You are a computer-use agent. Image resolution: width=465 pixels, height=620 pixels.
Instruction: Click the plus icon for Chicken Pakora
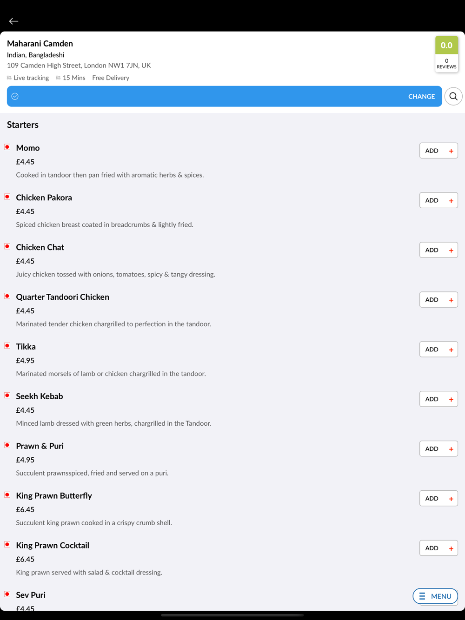point(451,201)
